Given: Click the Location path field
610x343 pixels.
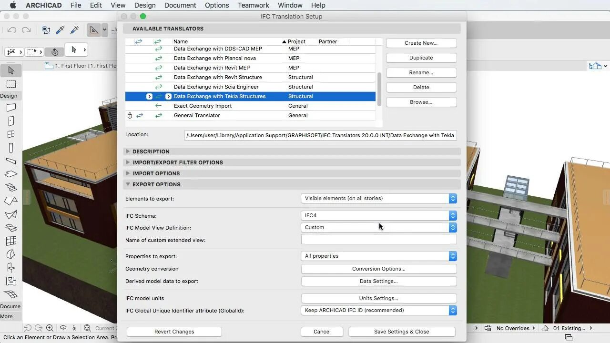Looking at the screenshot, I should [x=321, y=135].
